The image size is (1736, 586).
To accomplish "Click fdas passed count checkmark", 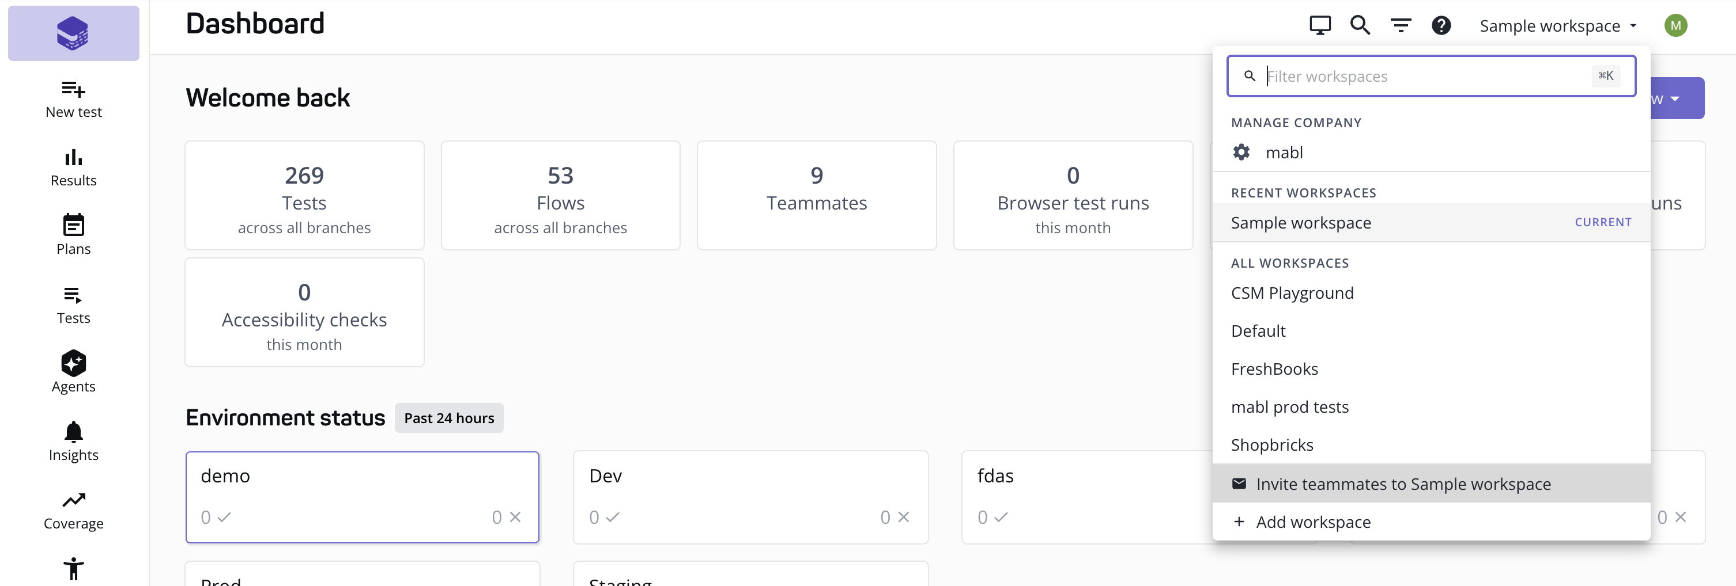I will coord(992,517).
